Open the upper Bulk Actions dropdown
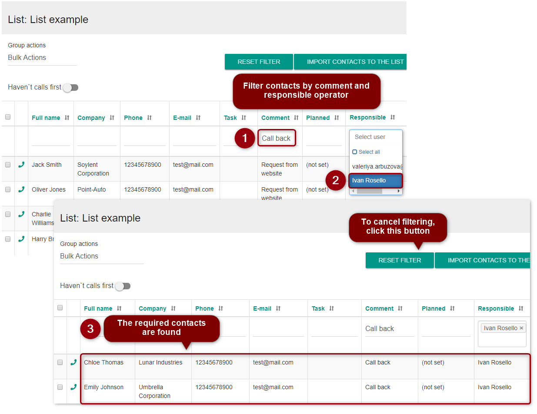 [42, 58]
